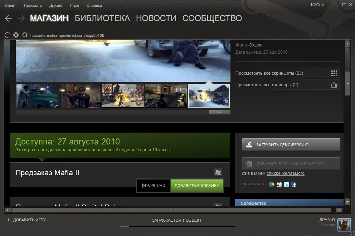Open the friends avatar icon
This screenshot has width=355, height=236.
click(x=344, y=224)
